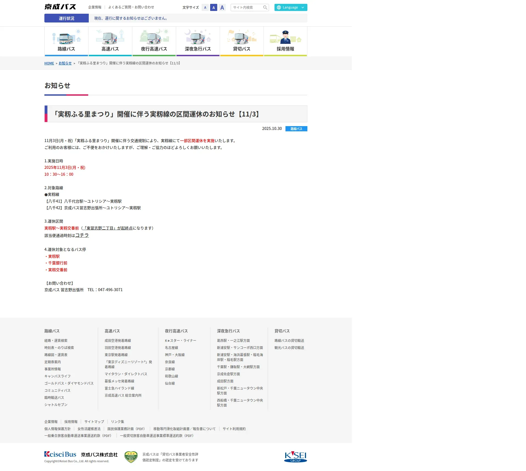Click the Safety Bus certification badge
The width and height of the screenshot is (526, 471).
pyautogui.click(x=131, y=457)
